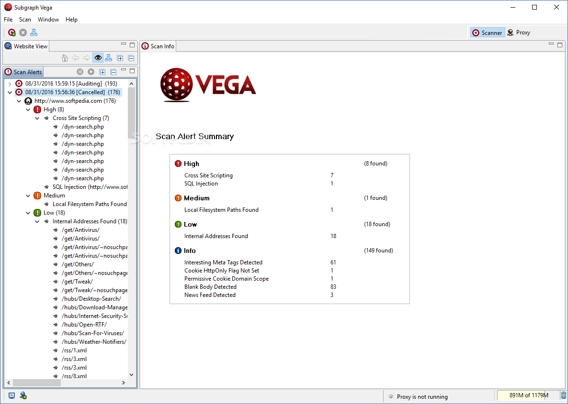Select the /hubs/Weather-Notifiers/ alert
The width and height of the screenshot is (568, 404).
point(90,342)
